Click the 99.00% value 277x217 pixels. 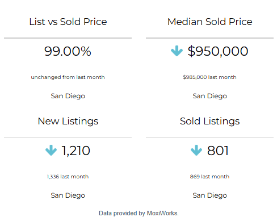coord(68,51)
